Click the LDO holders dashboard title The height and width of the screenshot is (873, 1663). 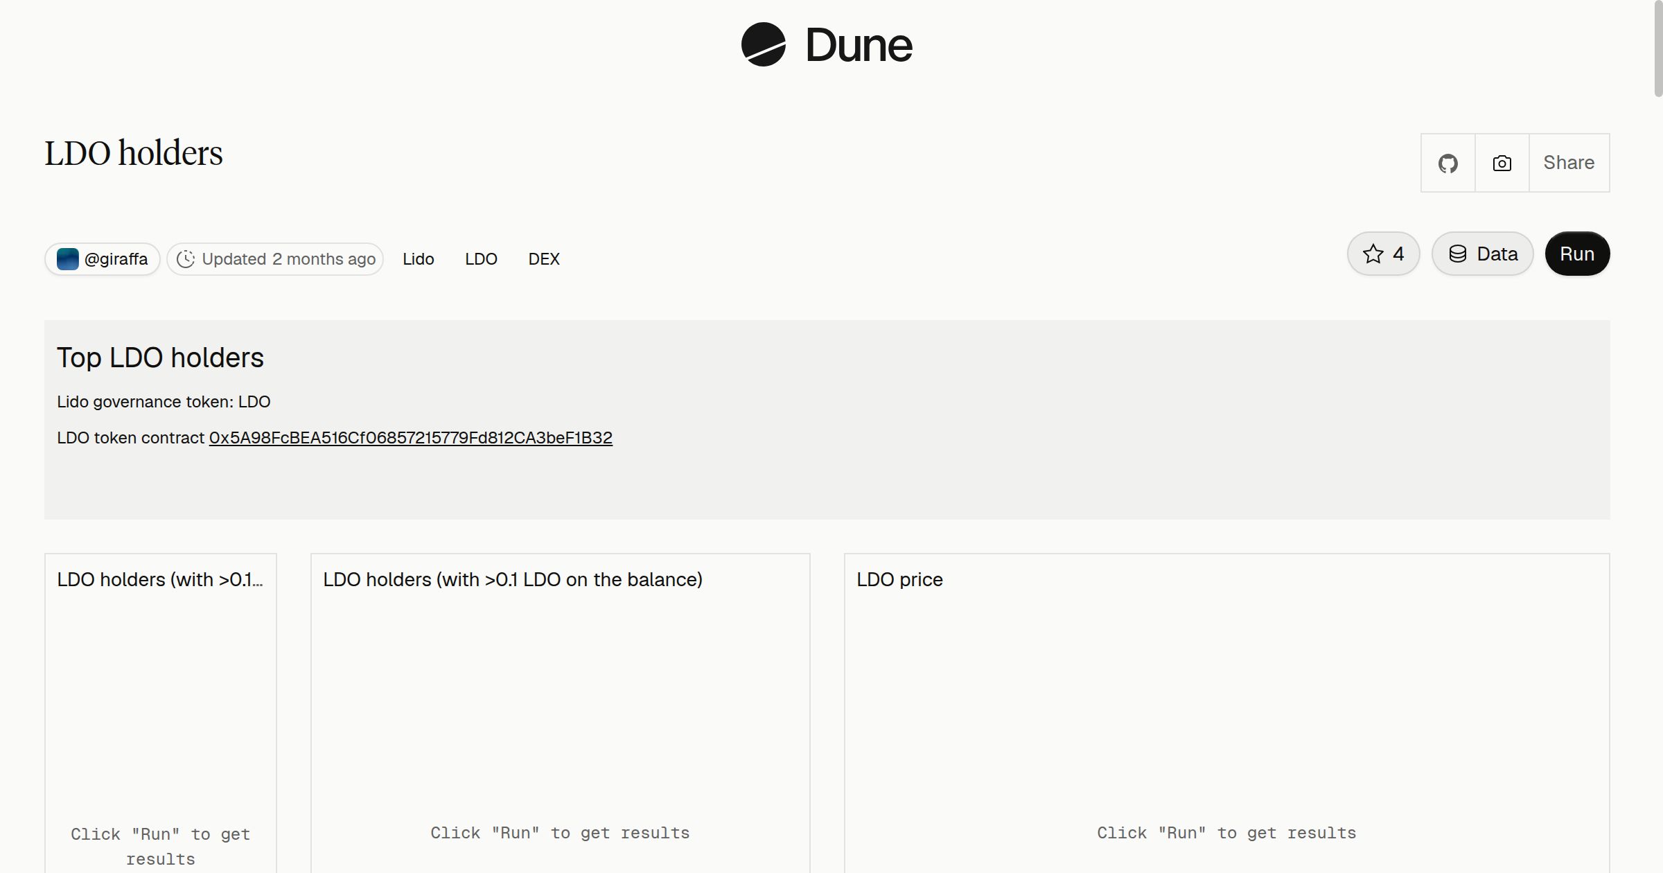(x=134, y=153)
